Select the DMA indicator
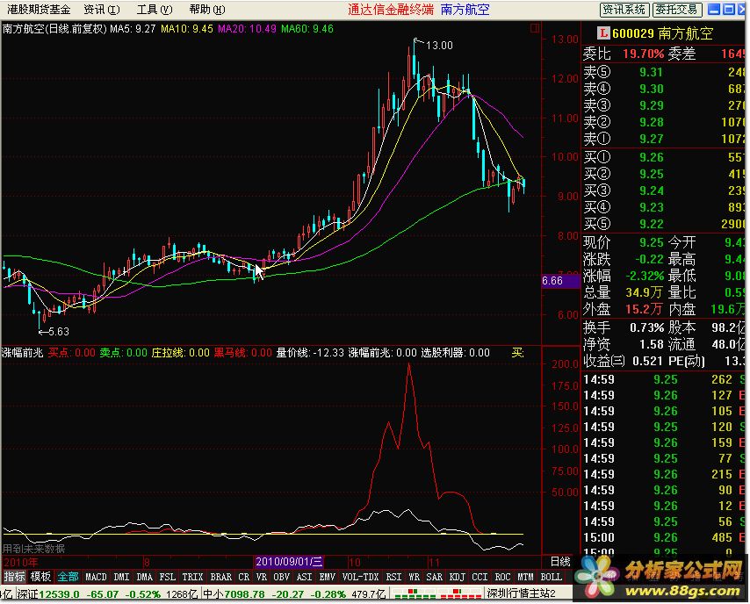750x604 pixels. click(x=144, y=577)
